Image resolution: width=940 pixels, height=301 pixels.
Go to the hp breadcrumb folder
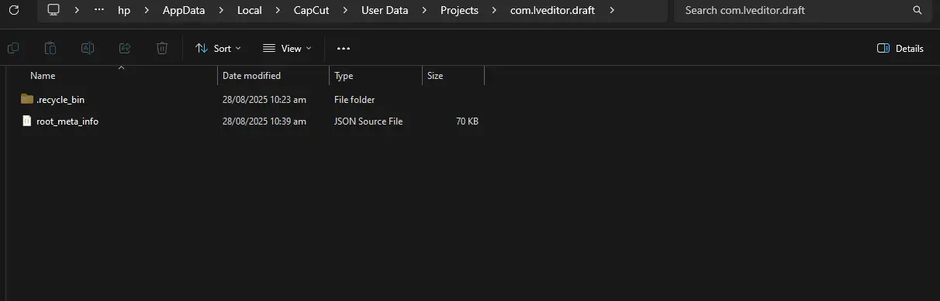(124, 10)
